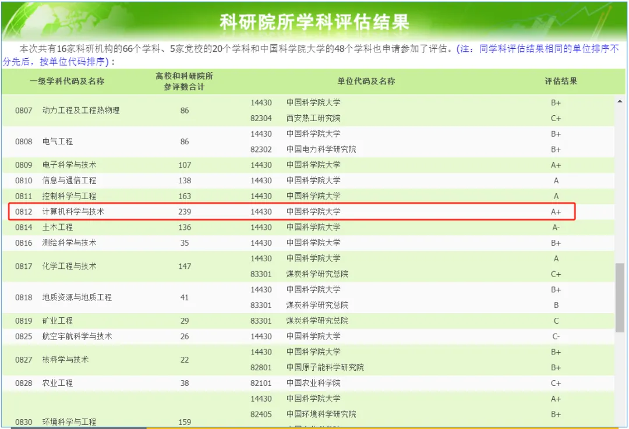629x429 pixels.
Task: Click the 核科学与技术 subject name
Action: click(65, 360)
